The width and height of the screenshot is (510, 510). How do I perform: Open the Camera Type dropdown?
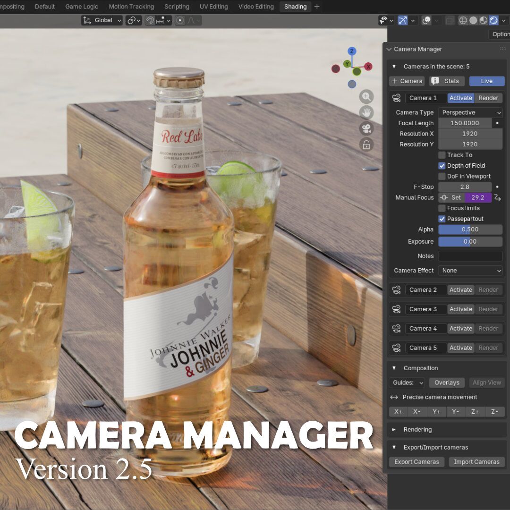tap(470, 112)
